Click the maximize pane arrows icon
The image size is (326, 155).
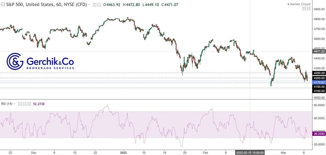309,9
